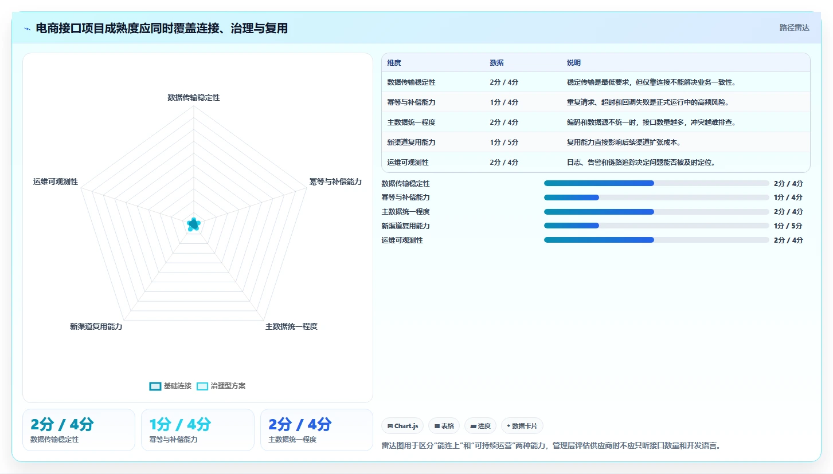Click the 1分 / 5分 table value
This screenshot has height=474, width=833.
504,143
